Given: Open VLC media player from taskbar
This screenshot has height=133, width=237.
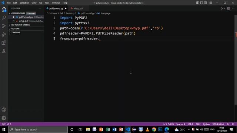Looking at the screenshot, I should pyautogui.click(x=147, y=129).
